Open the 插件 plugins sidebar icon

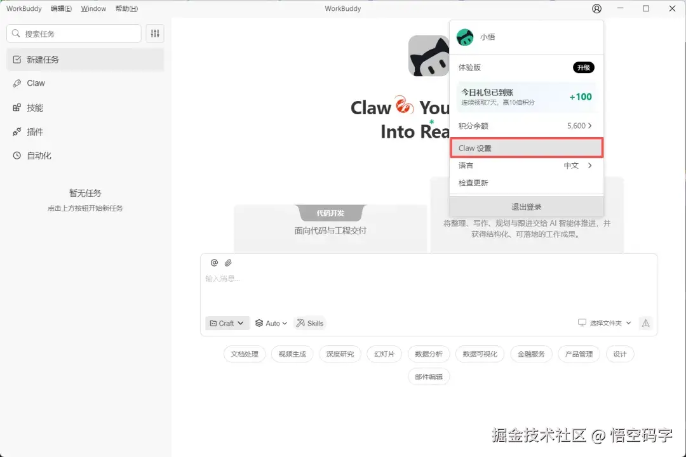coord(15,131)
